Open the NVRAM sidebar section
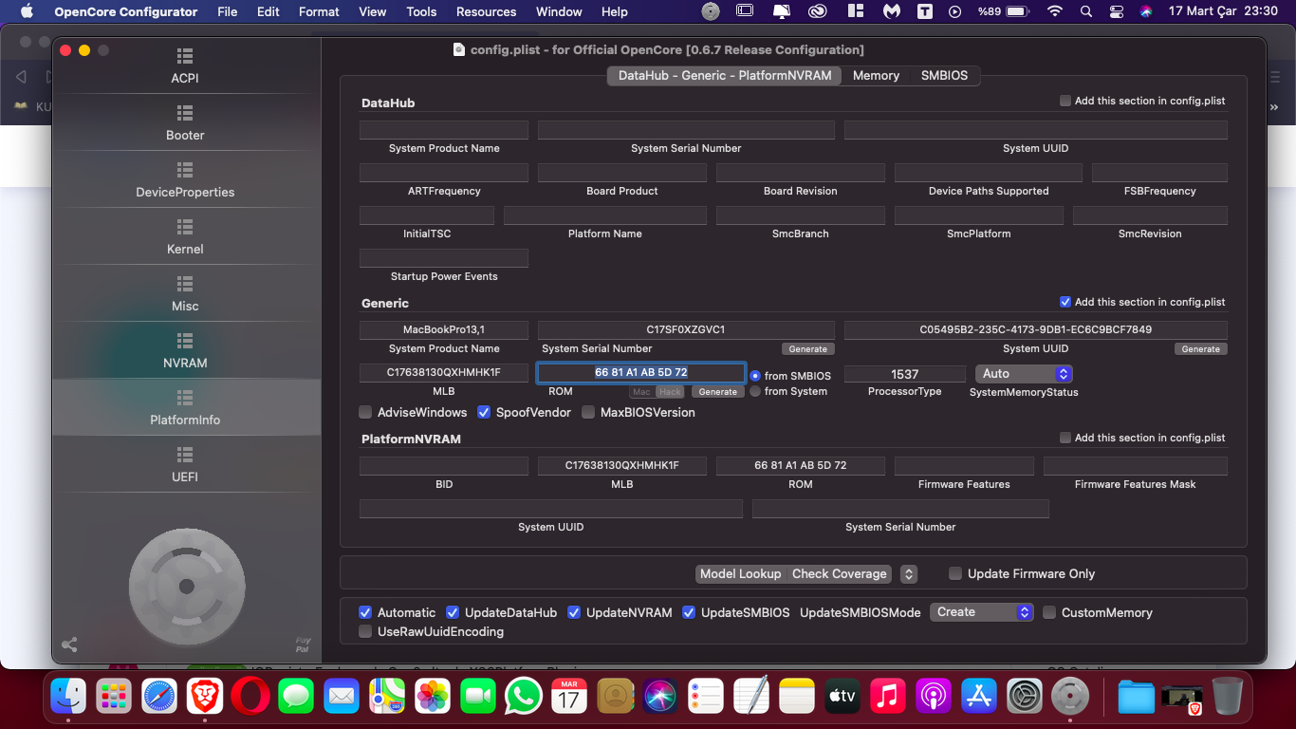Image resolution: width=1296 pixels, height=729 pixels. [x=185, y=351]
